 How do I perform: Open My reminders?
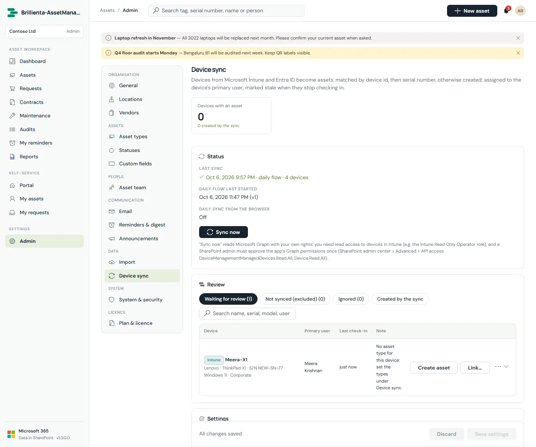45,143
